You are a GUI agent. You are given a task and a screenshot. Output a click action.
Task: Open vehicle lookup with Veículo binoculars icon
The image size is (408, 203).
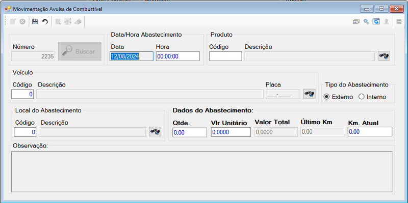pos(309,94)
